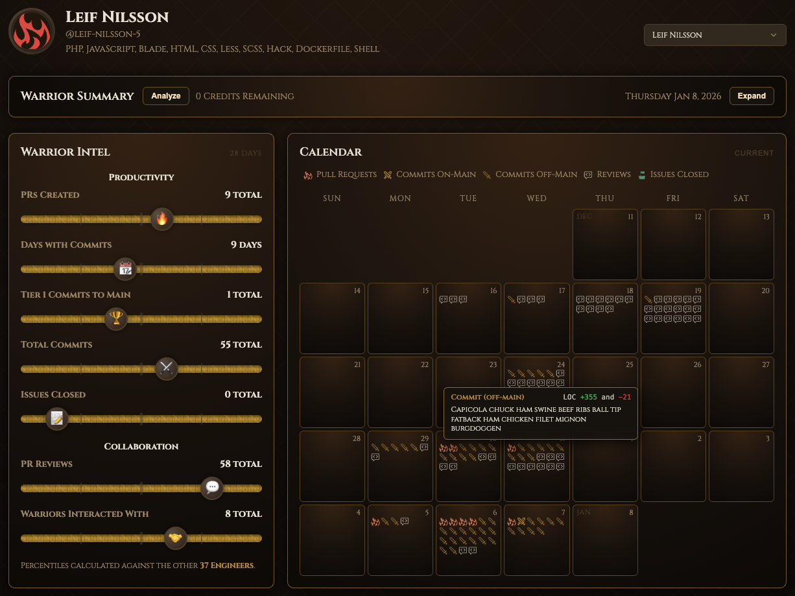The height and width of the screenshot is (596, 795).
Task: Expand the Warrior Summary panel
Action: (x=752, y=95)
